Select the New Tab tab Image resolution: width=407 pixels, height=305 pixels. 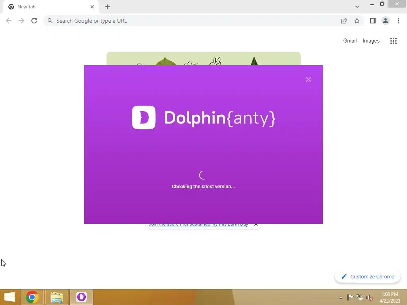pyautogui.click(x=50, y=7)
